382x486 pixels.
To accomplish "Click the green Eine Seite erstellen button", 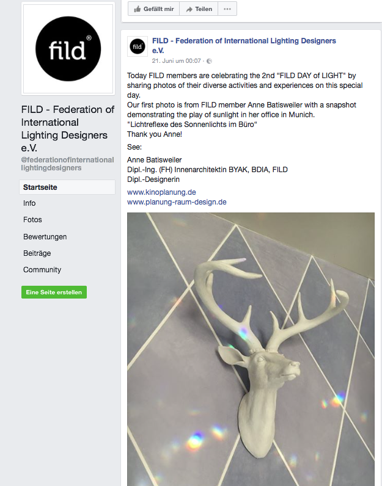I will point(54,292).
